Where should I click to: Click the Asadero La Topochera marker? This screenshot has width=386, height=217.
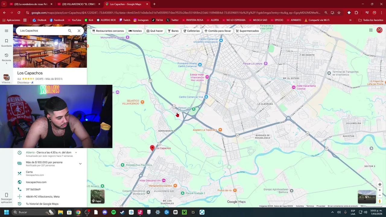click(x=220, y=130)
